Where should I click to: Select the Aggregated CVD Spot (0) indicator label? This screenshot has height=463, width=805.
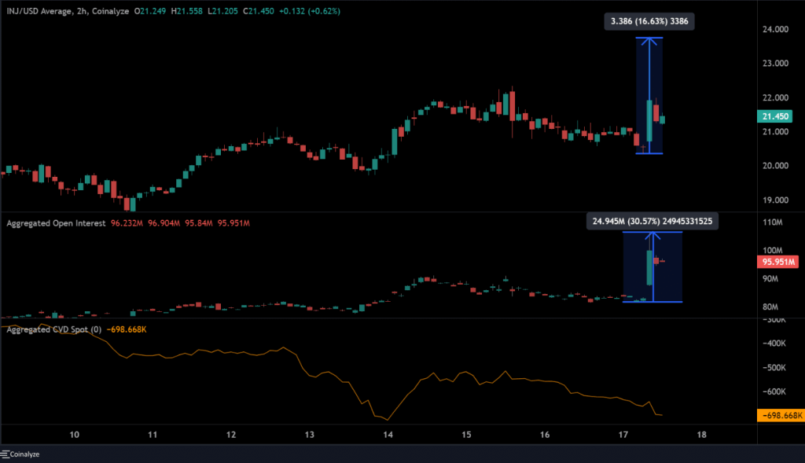54,329
